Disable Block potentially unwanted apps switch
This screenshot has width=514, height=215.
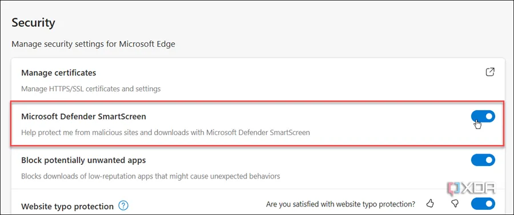pyautogui.click(x=483, y=160)
